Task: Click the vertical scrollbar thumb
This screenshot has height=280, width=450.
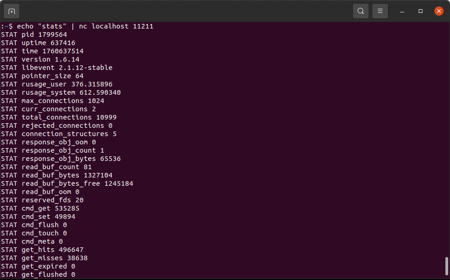Action: [446, 265]
